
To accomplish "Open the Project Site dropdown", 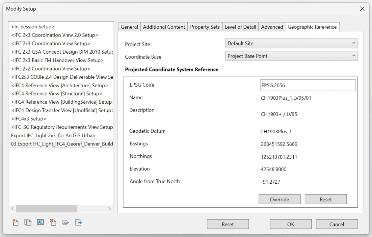I will (x=291, y=43).
